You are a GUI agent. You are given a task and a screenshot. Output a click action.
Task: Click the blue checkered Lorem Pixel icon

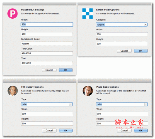click(x=88, y=14)
